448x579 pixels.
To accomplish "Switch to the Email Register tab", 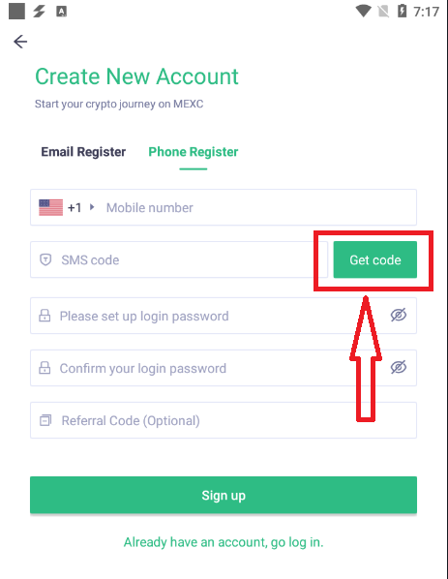I will 83,152.
